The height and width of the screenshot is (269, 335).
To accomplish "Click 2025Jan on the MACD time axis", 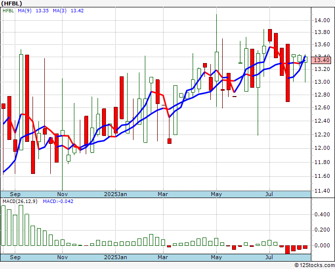I will coord(115,257).
